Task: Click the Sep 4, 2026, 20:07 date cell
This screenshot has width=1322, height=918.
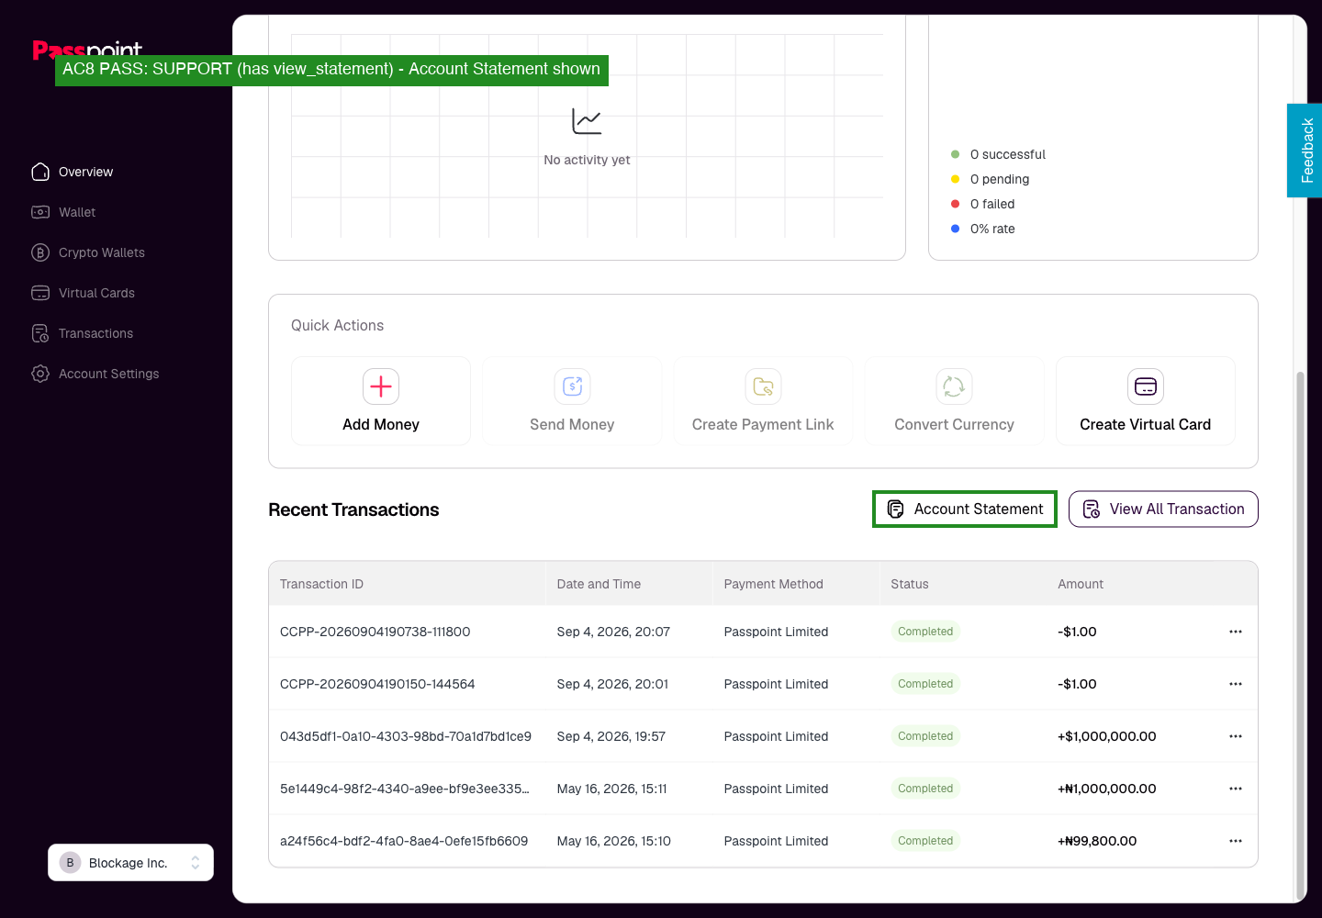Action: click(x=613, y=632)
